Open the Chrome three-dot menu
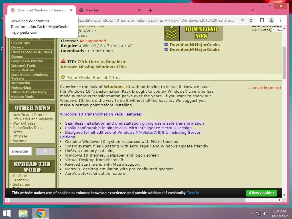 click(x=281, y=20)
